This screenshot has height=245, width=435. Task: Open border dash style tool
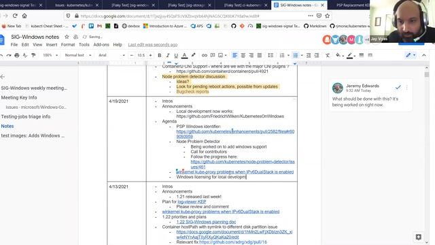point(370,55)
